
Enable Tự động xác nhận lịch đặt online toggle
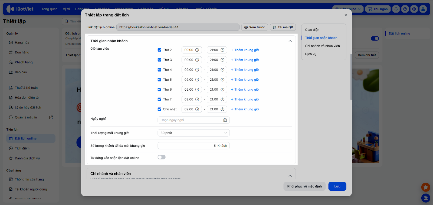coord(162,157)
